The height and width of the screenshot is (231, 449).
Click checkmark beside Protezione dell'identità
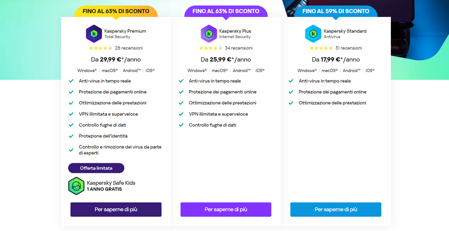[x=71, y=136]
